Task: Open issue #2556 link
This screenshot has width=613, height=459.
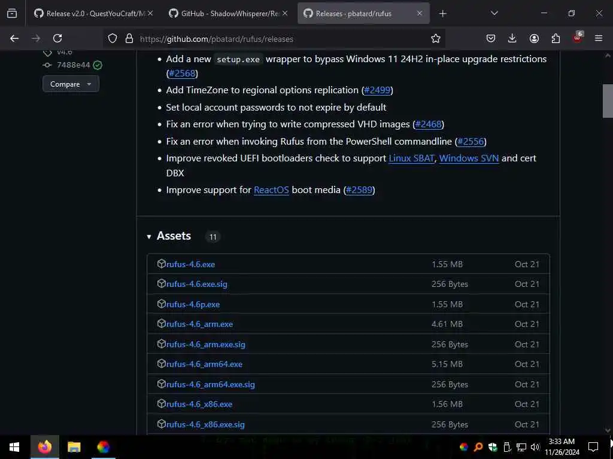Action: (471, 141)
